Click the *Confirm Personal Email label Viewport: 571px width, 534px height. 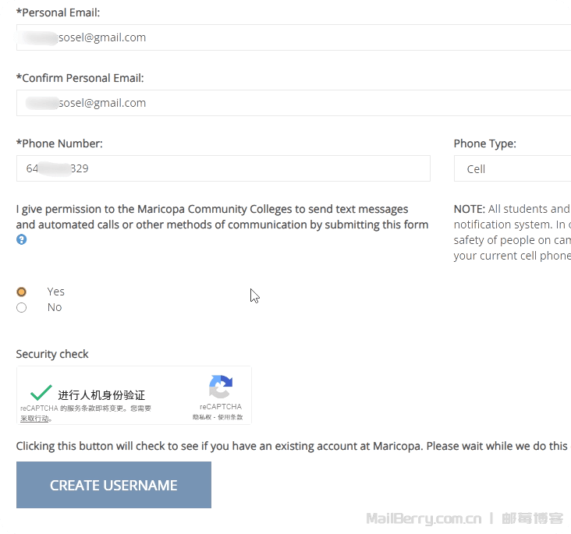(80, 78)
